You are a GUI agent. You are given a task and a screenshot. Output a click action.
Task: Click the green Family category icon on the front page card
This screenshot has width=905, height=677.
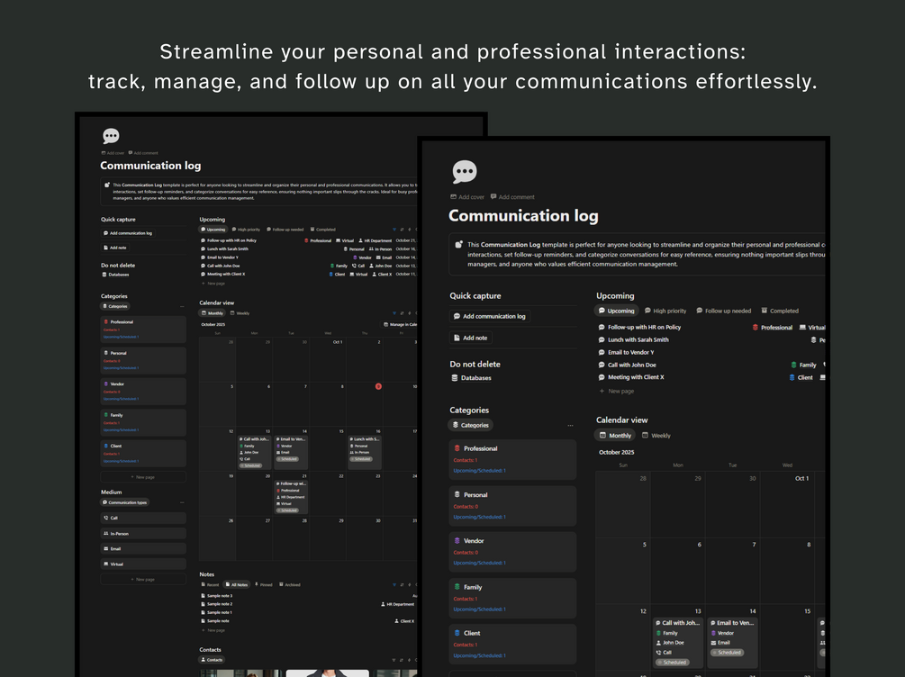pyautogui.click(x=457, y=587)
